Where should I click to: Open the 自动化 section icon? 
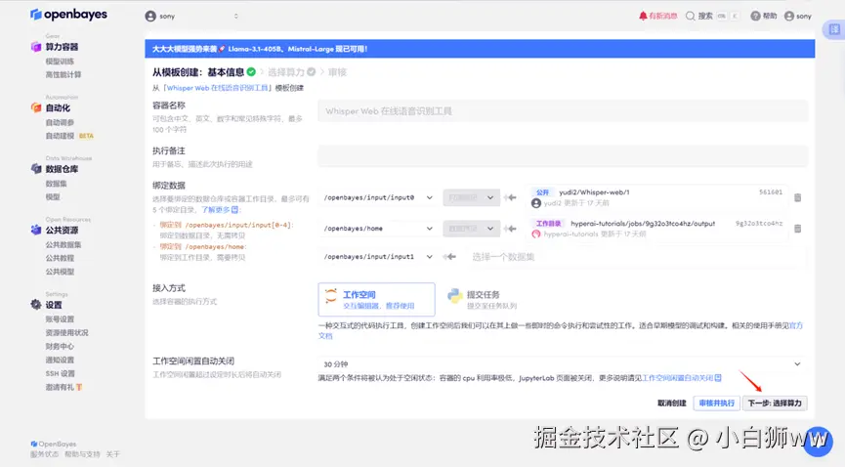coord(36,107)
